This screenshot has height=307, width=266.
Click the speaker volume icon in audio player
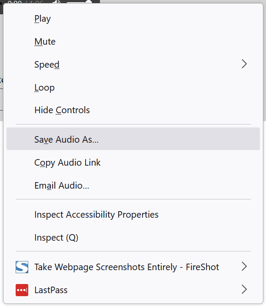tap(57, 3)
